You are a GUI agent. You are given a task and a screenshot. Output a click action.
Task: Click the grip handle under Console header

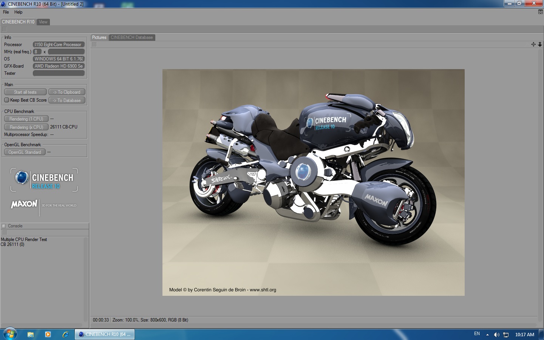tap(5, 233)
